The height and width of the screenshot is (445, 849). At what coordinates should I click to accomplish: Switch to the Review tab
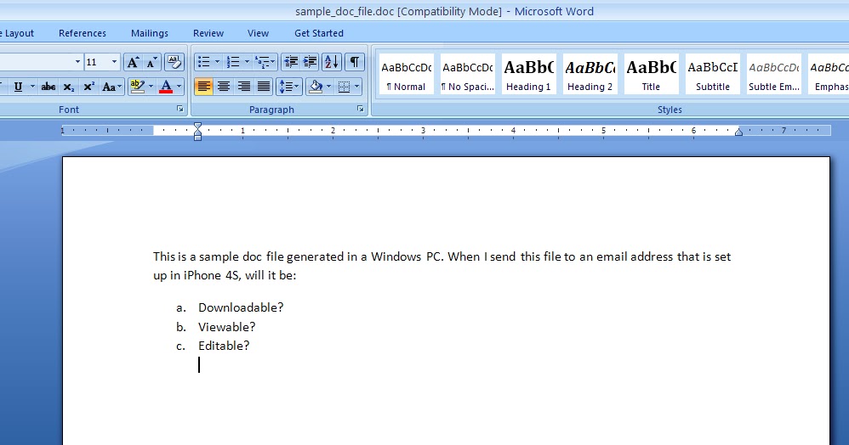coord(208,33)
